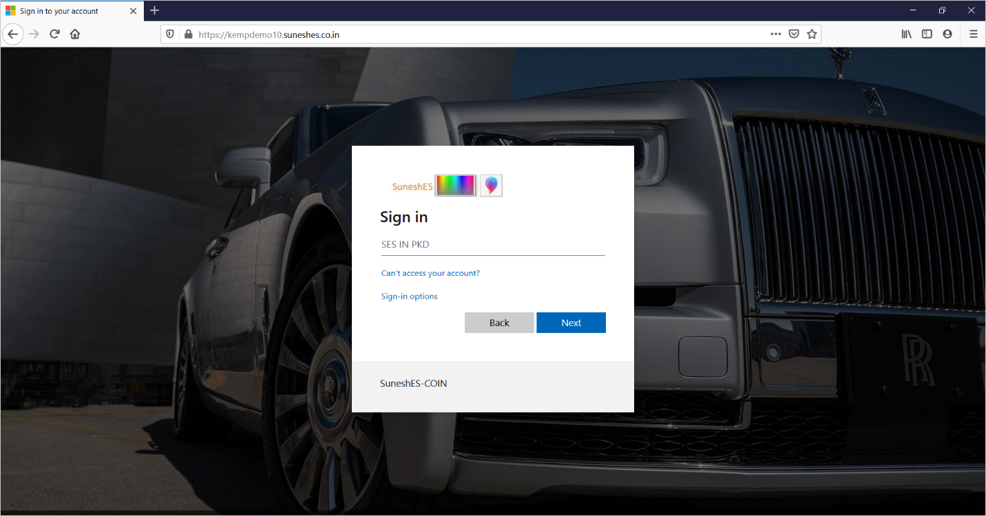Open the Library panel icon
Image resolution: width=986 pixels, height=516 pixels.
[906, 33]
